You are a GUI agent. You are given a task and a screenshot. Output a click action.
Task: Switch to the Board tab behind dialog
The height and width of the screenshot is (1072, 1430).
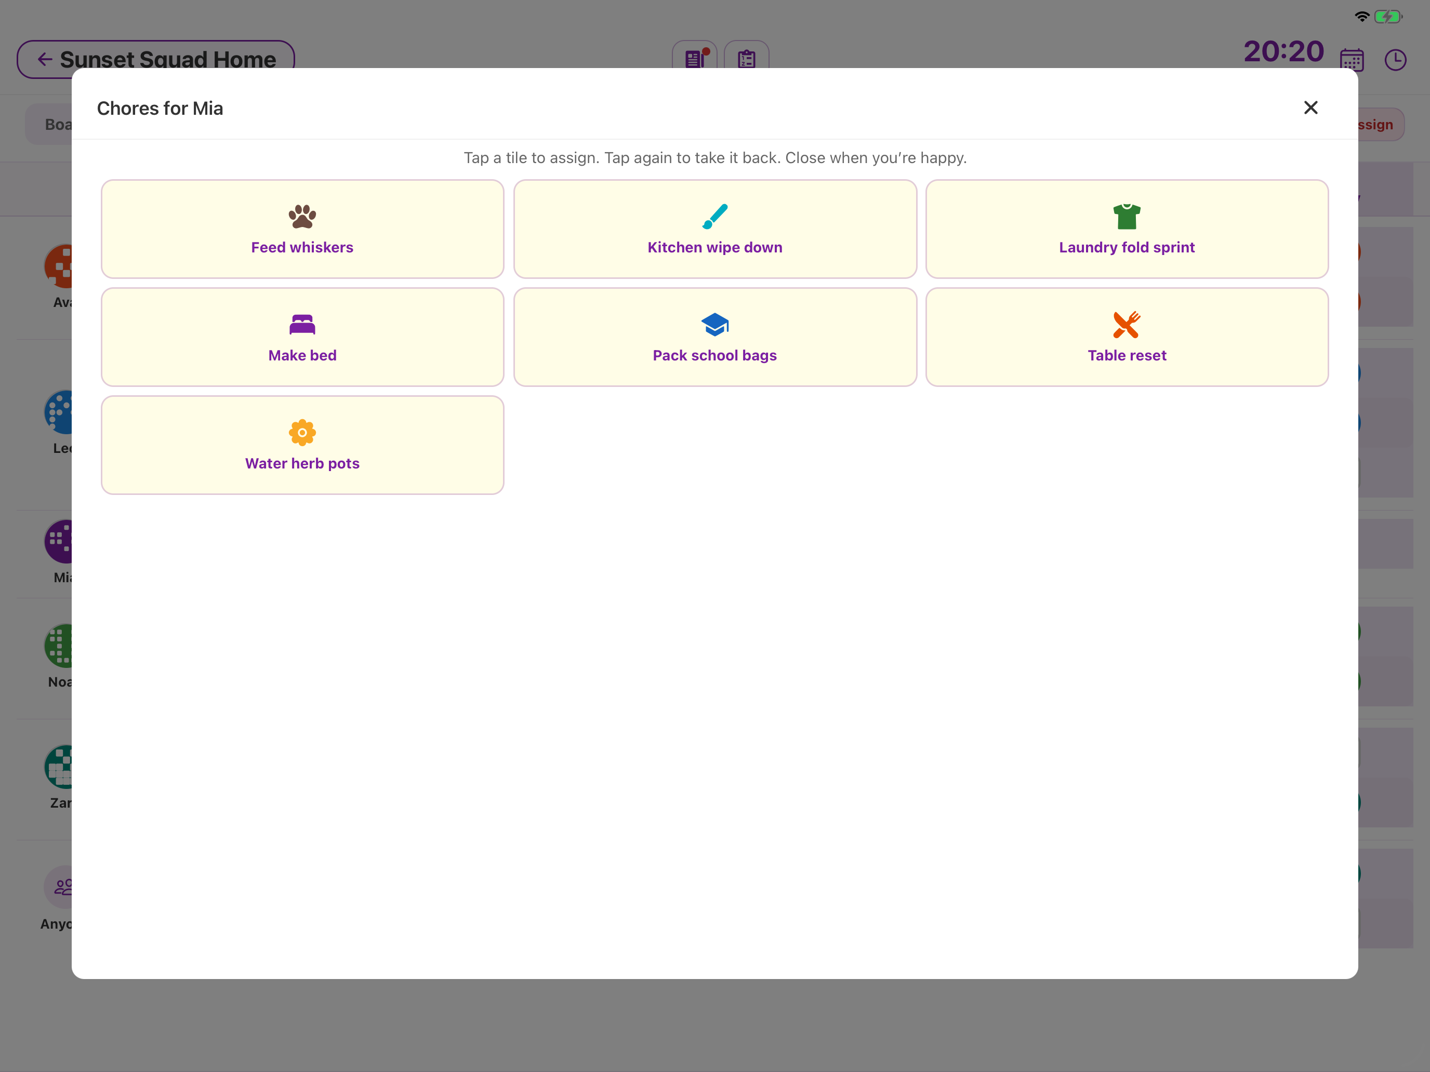(49, 124)
